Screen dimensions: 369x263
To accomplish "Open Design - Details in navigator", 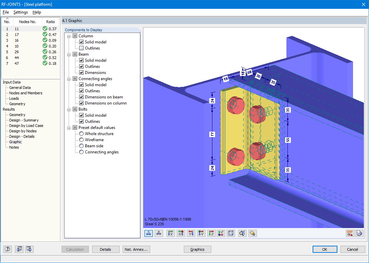I will coord(22,136).
